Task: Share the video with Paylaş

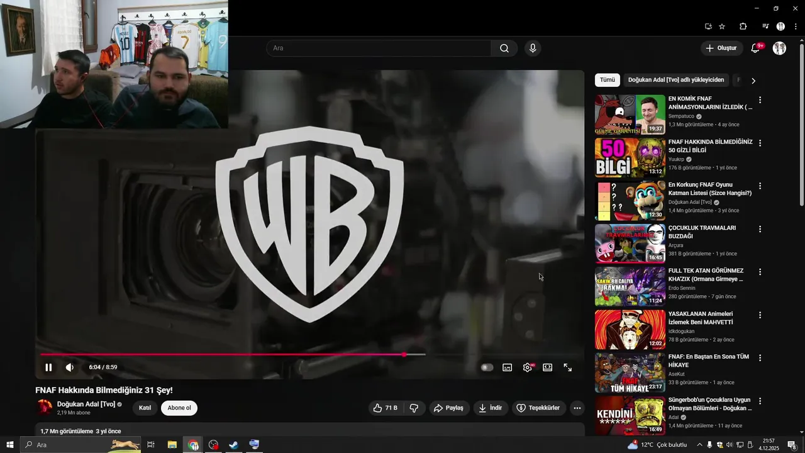Action: coord(449,408)
